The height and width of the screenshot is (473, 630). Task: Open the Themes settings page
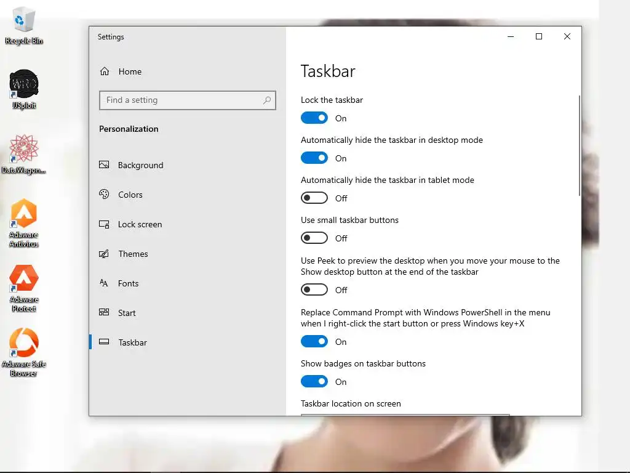coord(133,254)
